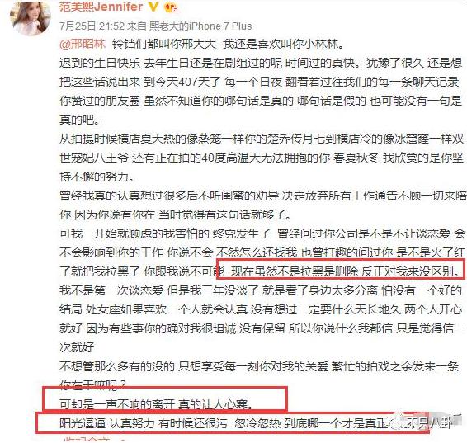Viewport: 467px width, 443px height.
Task: Click the @邢昭林 mention link
Action: [83, 44]
